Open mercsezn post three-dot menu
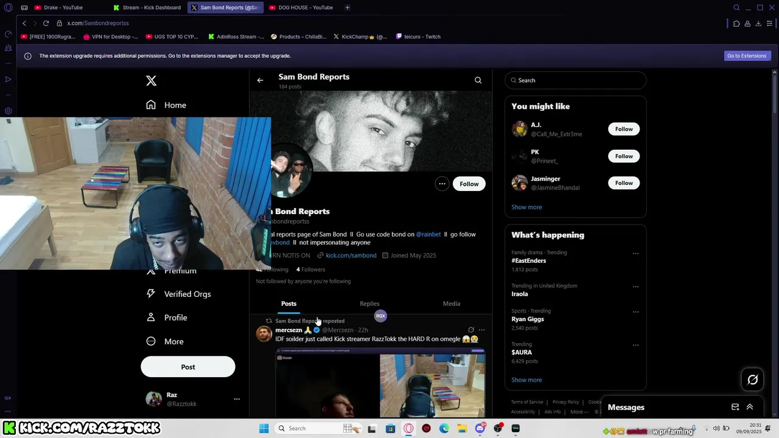Screen dimensions: 779x438 [481, 330]
